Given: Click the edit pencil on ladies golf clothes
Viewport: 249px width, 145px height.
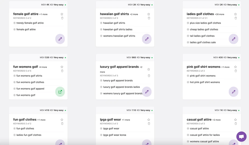Looking at the screenshot, I should (233, 39).
